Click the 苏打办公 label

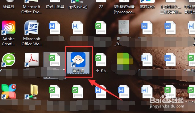click(x=147, y=7)
